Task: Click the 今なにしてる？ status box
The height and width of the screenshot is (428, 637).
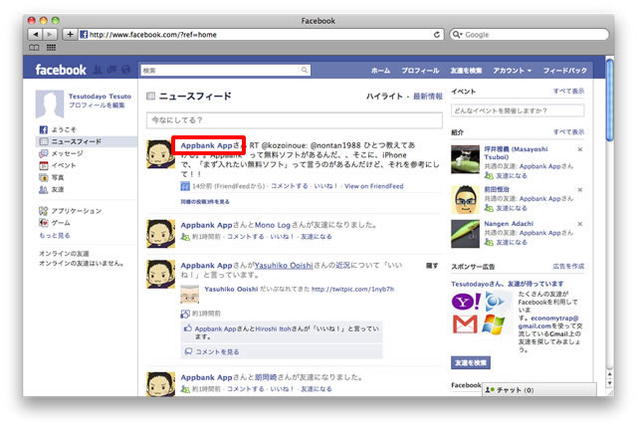Action: tap(295, 120)
